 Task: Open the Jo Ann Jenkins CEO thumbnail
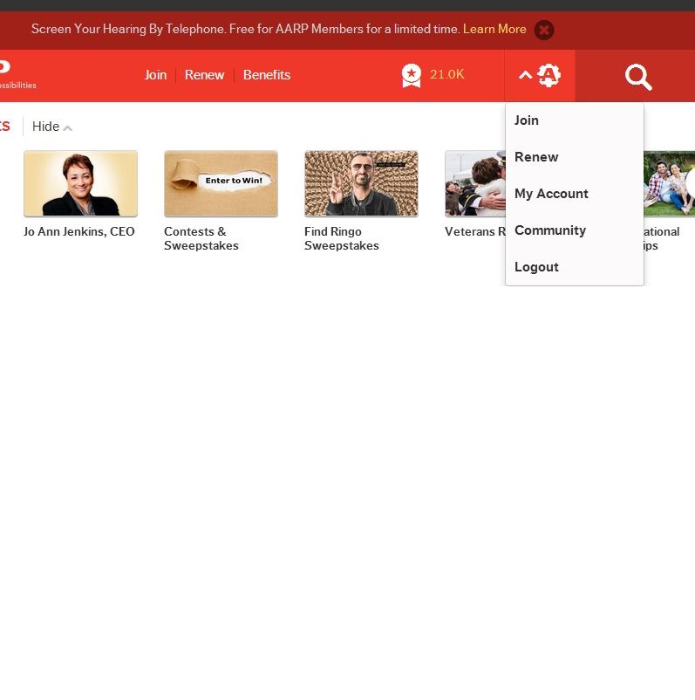[80, 183]
